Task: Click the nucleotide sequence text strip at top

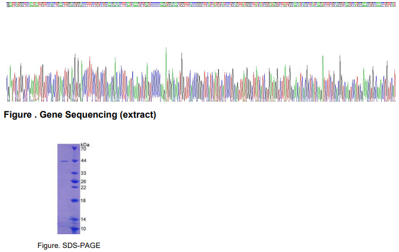Action: [x=199, y=3]
